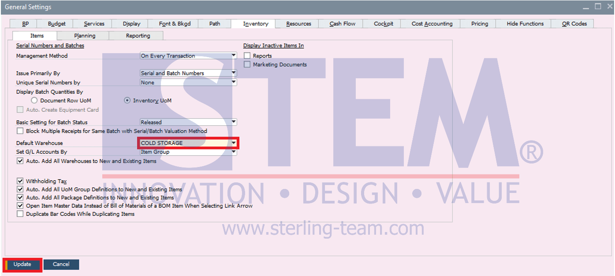Enable Display Inactive Items in Reports
Image resolution: width=615 pixels, height=276 pixels.
pyautogui.click(x=247, y=56)
